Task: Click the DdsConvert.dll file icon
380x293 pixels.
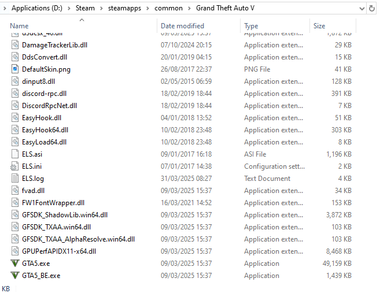Action: pos(15,57)
